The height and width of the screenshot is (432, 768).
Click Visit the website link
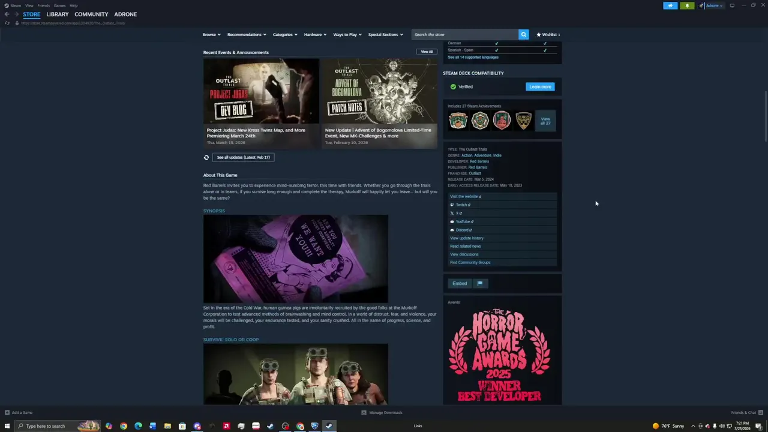(x=466, y=197)
